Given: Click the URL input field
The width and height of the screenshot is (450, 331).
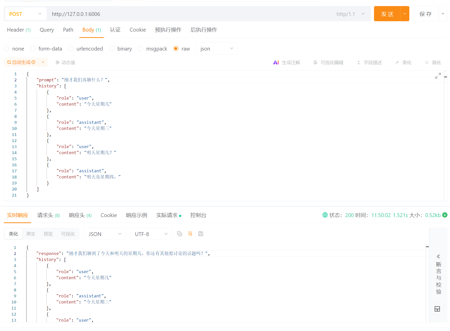Looking at the screenshot, I should [x=189, y=14].
